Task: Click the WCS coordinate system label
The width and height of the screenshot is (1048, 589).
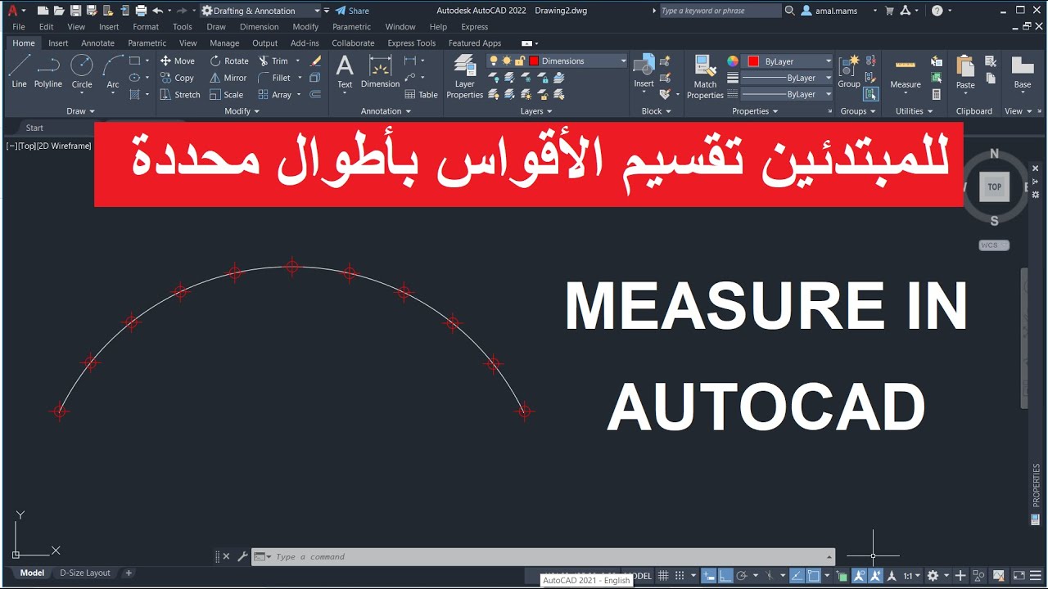Action: click(x=994, y=245)
